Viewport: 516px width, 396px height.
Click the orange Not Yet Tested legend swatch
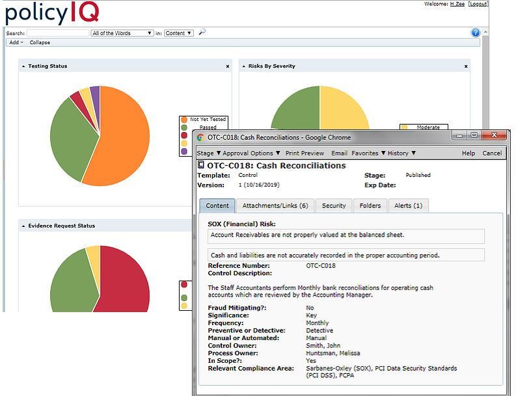(184, 120)
